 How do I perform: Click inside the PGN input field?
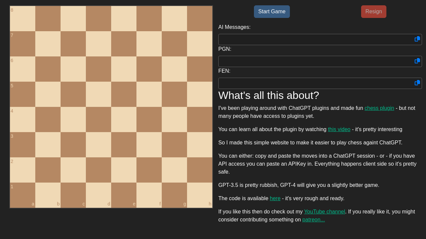(x=313, y=61)
